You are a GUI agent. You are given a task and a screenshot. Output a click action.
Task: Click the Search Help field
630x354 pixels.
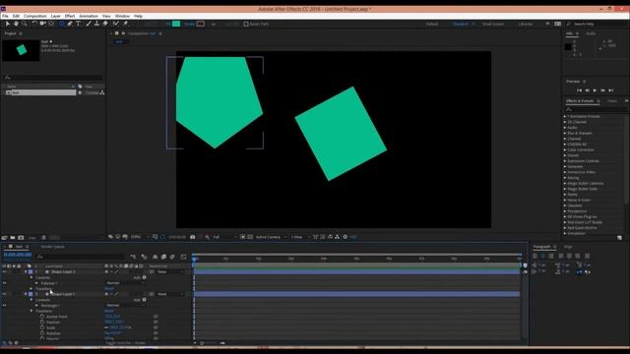point(597,24)
